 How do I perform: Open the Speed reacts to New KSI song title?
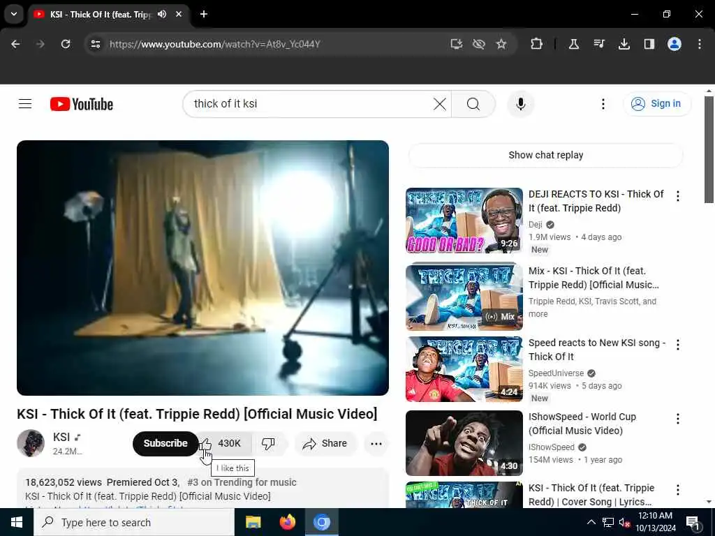[x=597, y=350]
